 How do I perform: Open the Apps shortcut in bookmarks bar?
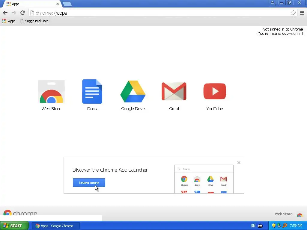tap(9, 21)
